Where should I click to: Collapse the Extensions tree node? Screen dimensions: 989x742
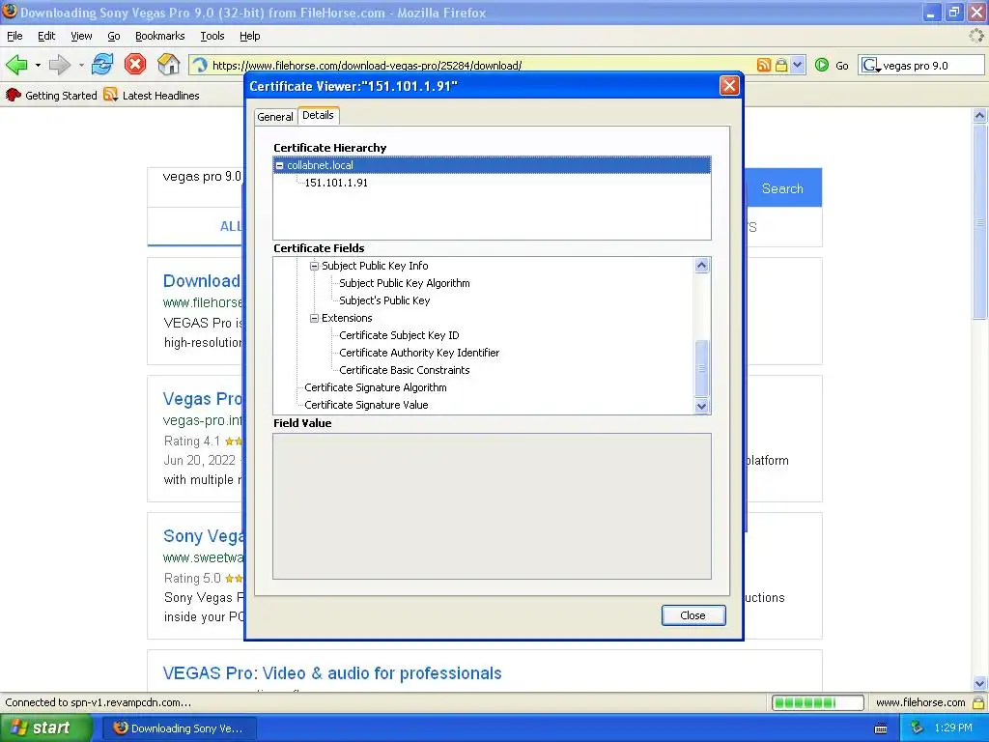(x=314, y=318)
